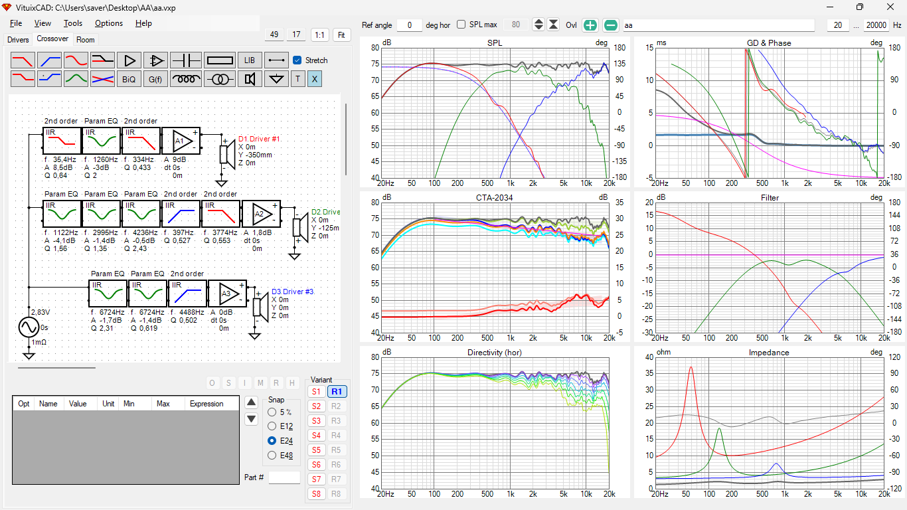Move list item up with up arrow
The width and height of the screenshot is (907, 510).
pyautogui.click(x=251, y=402)
